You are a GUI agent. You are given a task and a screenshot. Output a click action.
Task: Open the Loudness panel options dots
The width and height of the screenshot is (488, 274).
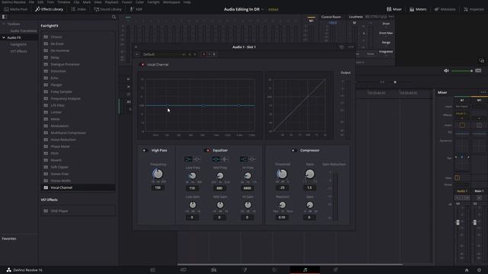(391, 17)
